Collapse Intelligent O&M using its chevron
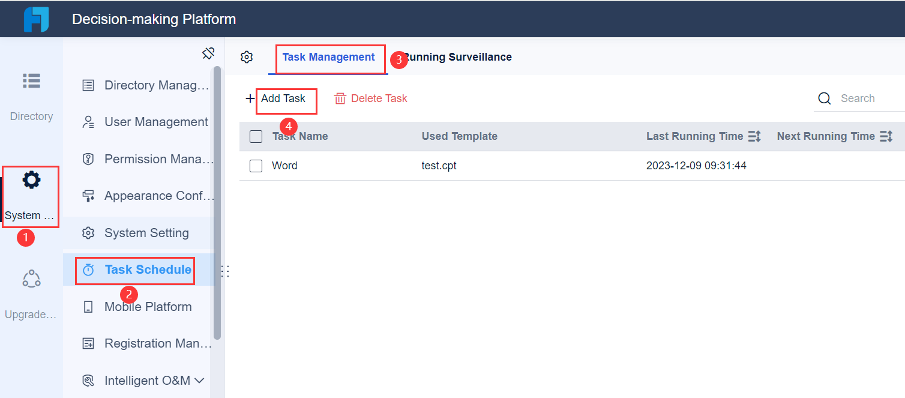 tap(201, 380)
